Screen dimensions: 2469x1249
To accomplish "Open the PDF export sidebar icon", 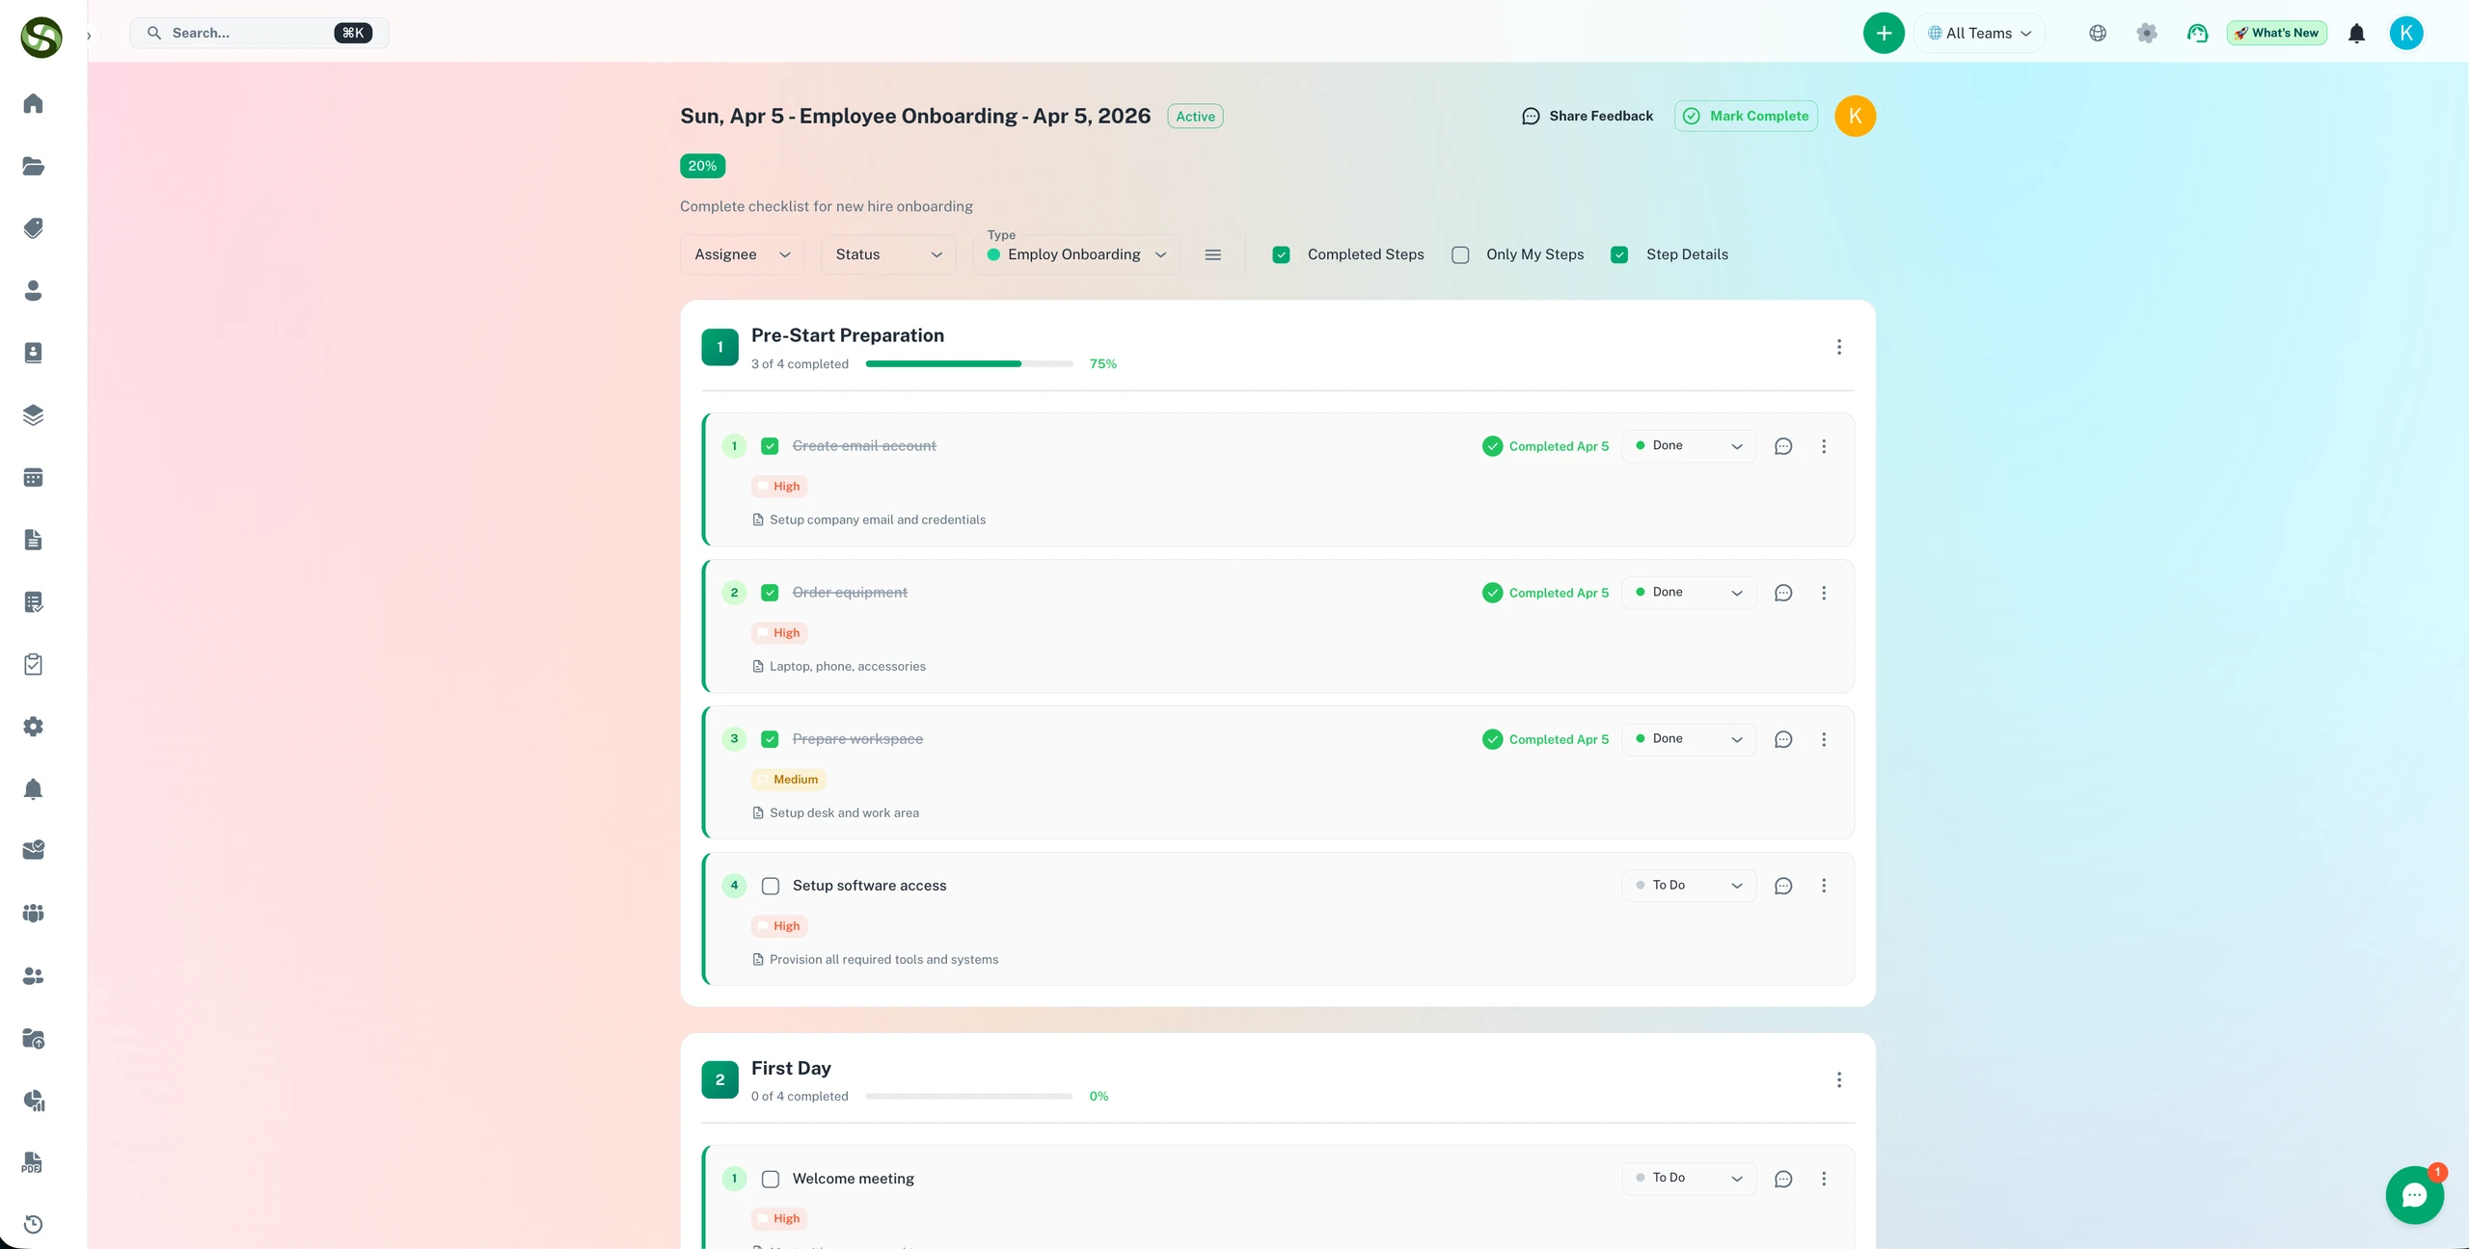I will (33, 1162).
